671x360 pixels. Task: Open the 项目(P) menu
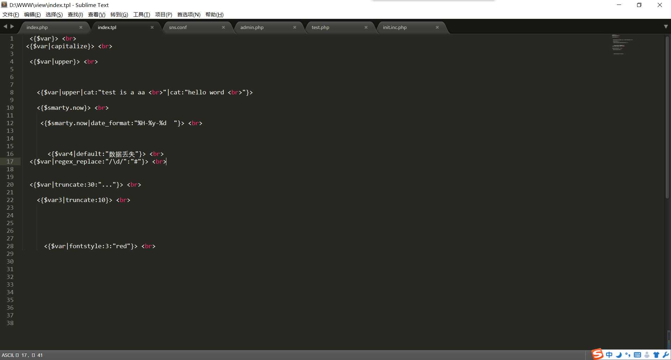164,14
